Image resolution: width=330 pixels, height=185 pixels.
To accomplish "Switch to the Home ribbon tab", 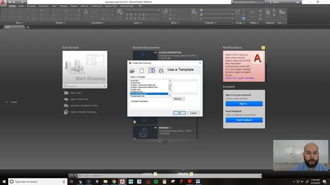I will 12,6.
